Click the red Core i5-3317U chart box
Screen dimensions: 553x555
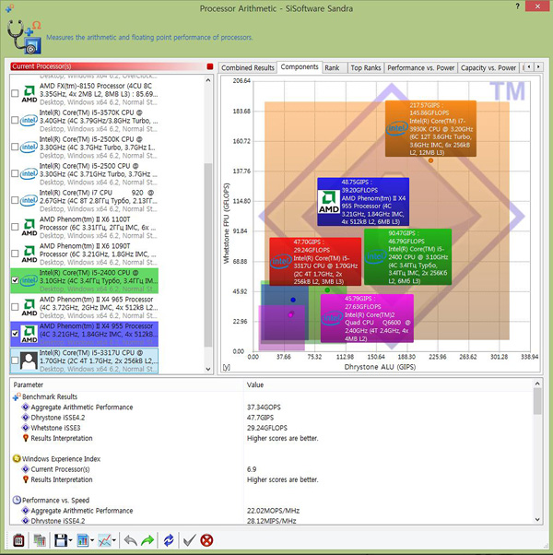(315, 262)
